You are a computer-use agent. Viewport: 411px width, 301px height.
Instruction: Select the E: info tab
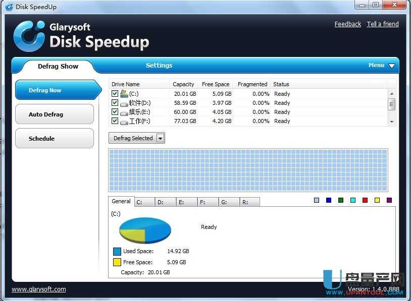tap(187, 202)
